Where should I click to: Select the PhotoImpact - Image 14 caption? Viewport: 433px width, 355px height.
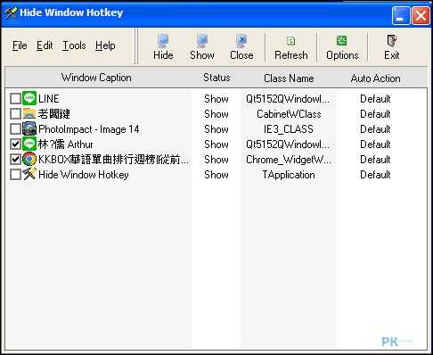89,129
